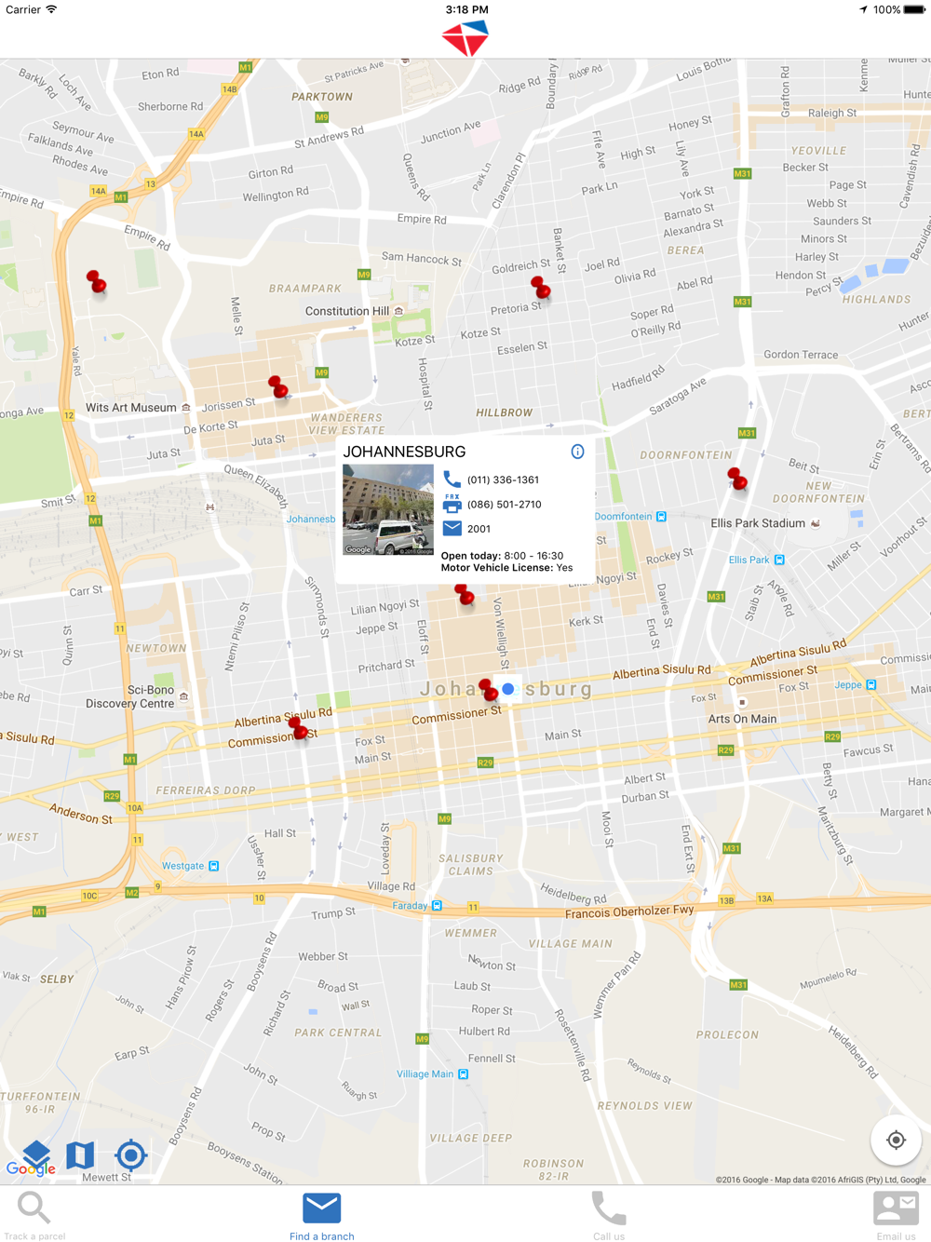Tap the blue target locate icon
The height and width of the screenshot is (1242, 931).
coord(131,1154)
